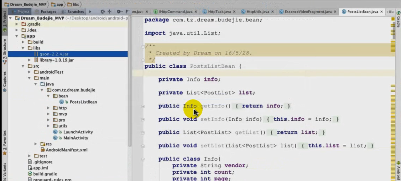Hide the Project tool window with the pin icon
Screen dimensions: 401x181
point(128,12)
